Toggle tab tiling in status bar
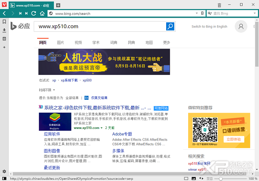Screen dimensions: 259x181 click(x=186, y=178)
